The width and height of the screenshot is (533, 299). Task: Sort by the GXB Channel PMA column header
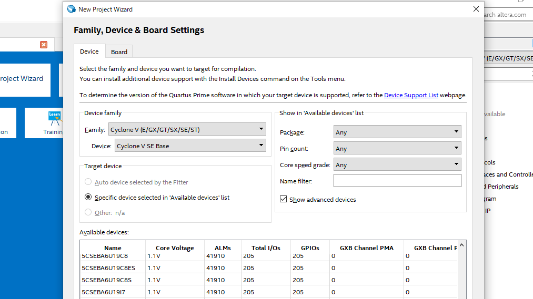[366, 248]
